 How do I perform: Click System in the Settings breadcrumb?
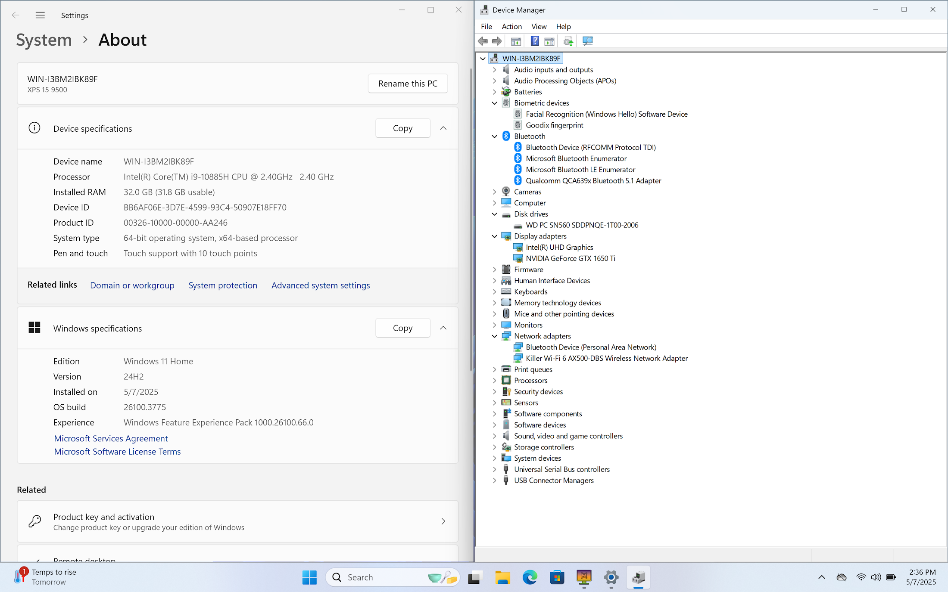point(44,40)
